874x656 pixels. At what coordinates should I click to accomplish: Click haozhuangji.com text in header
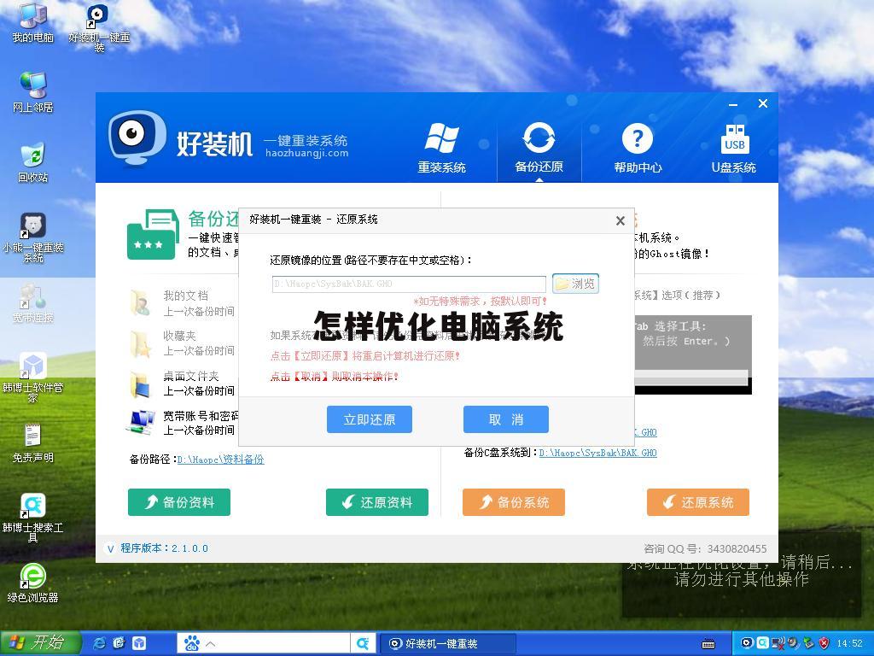coord(306,154)
